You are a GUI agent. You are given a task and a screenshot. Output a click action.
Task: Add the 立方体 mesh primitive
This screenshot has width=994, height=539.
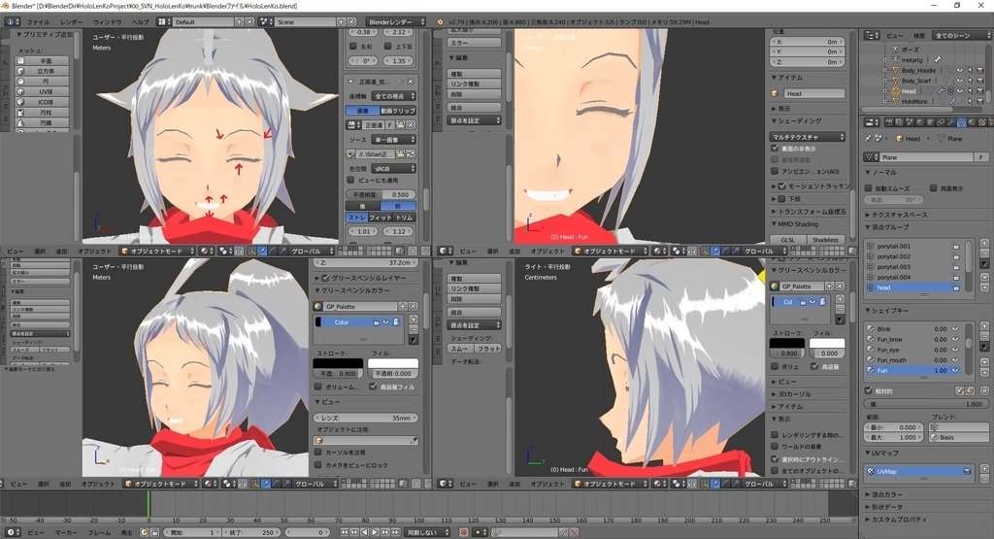42,71
